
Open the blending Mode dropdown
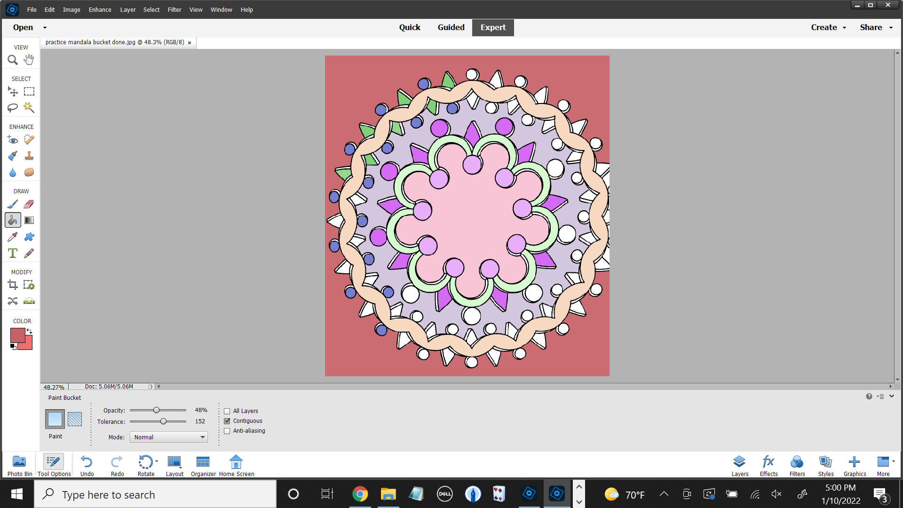click(x=168, y=437)
